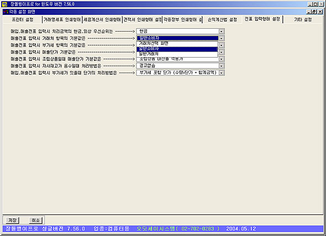This screenshot has width=326, height=236.
Task: Click the 저장 button
Action: pyautogui.click(x=12, y=220)
